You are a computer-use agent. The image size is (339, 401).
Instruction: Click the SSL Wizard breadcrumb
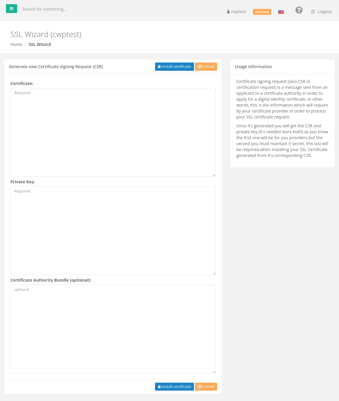(x=40, y=44)
